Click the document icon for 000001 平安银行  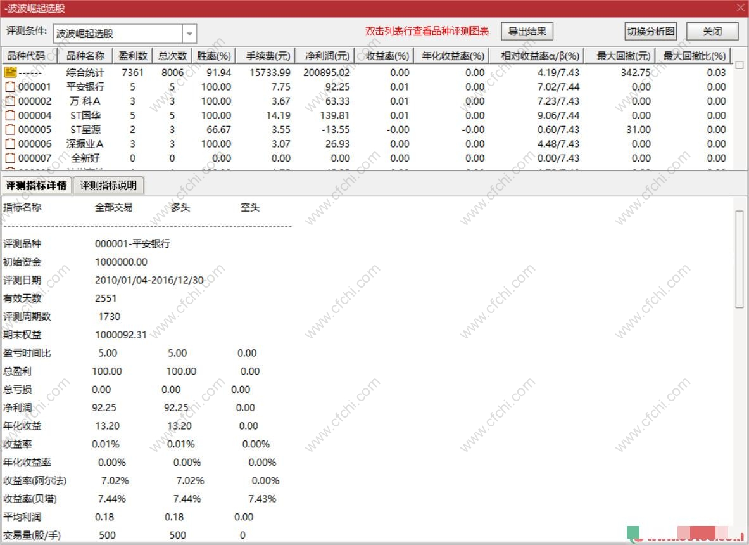(10, 87)
